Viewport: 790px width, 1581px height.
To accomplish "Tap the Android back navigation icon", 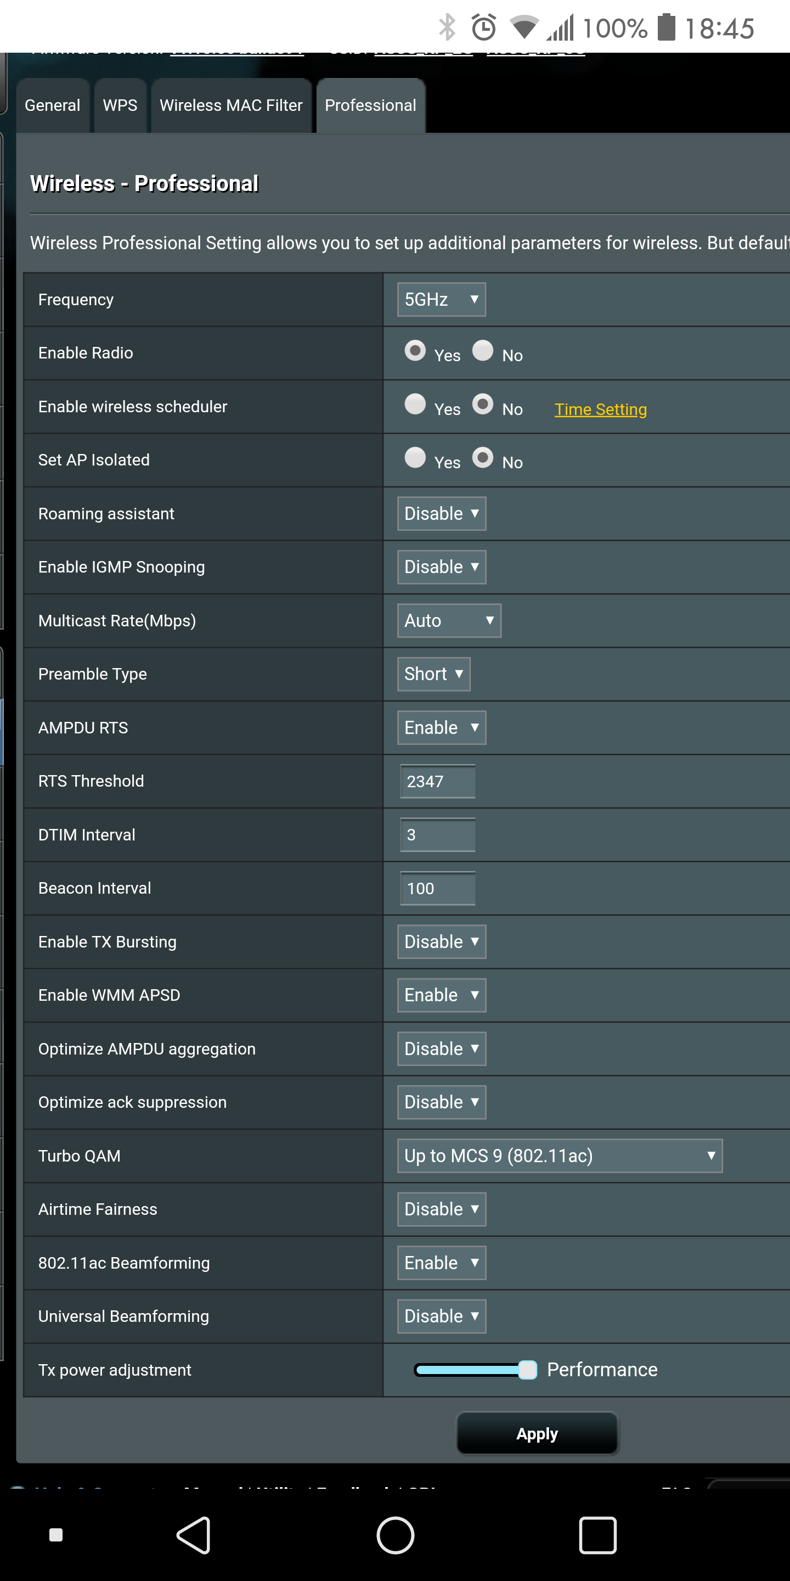I will pos(194,1535).
